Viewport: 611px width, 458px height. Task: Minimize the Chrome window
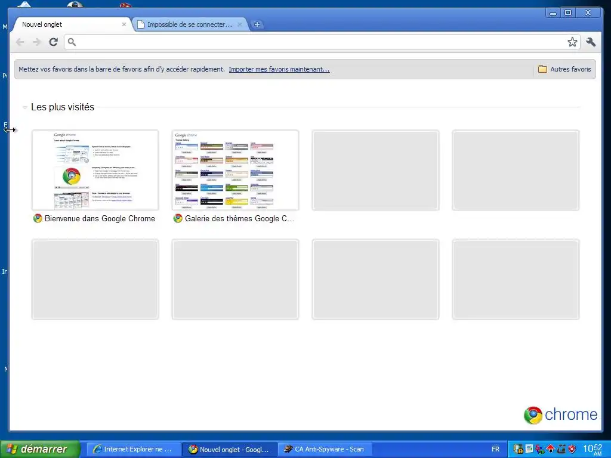[x=553, y=13]
